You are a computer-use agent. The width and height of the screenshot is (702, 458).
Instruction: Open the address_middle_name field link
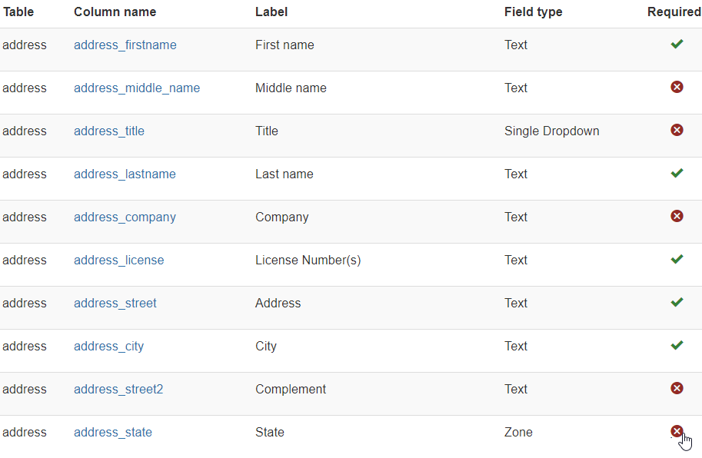click(x=137, y=88)
